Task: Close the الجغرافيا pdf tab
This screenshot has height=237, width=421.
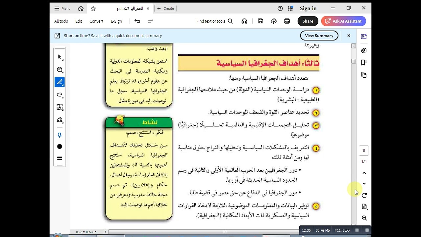Action: pyautogui.click(x=148, y=9)
